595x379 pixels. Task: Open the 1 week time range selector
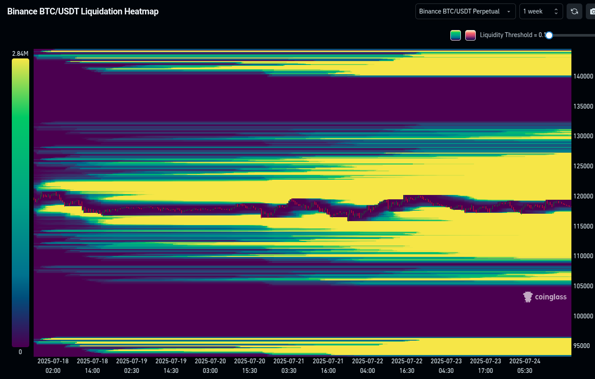[x=541, y=11]
